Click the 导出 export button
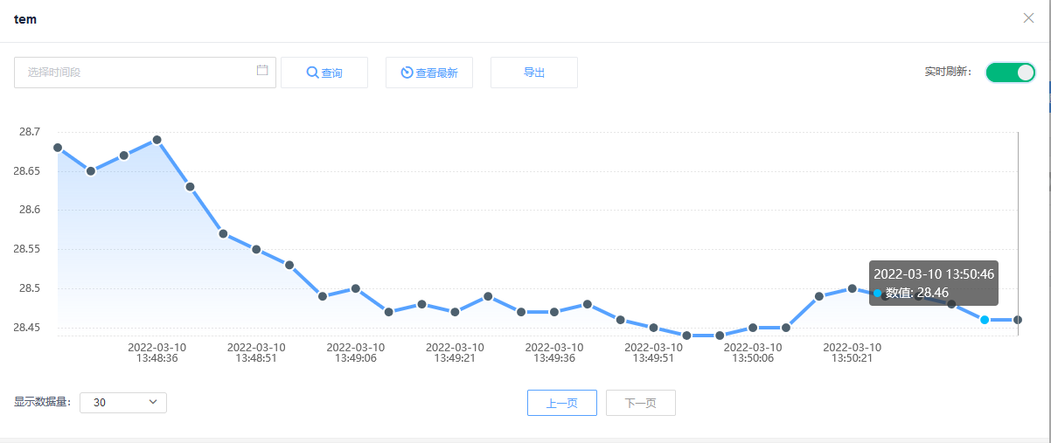The image size is (1051, 443). click(534, 73)
